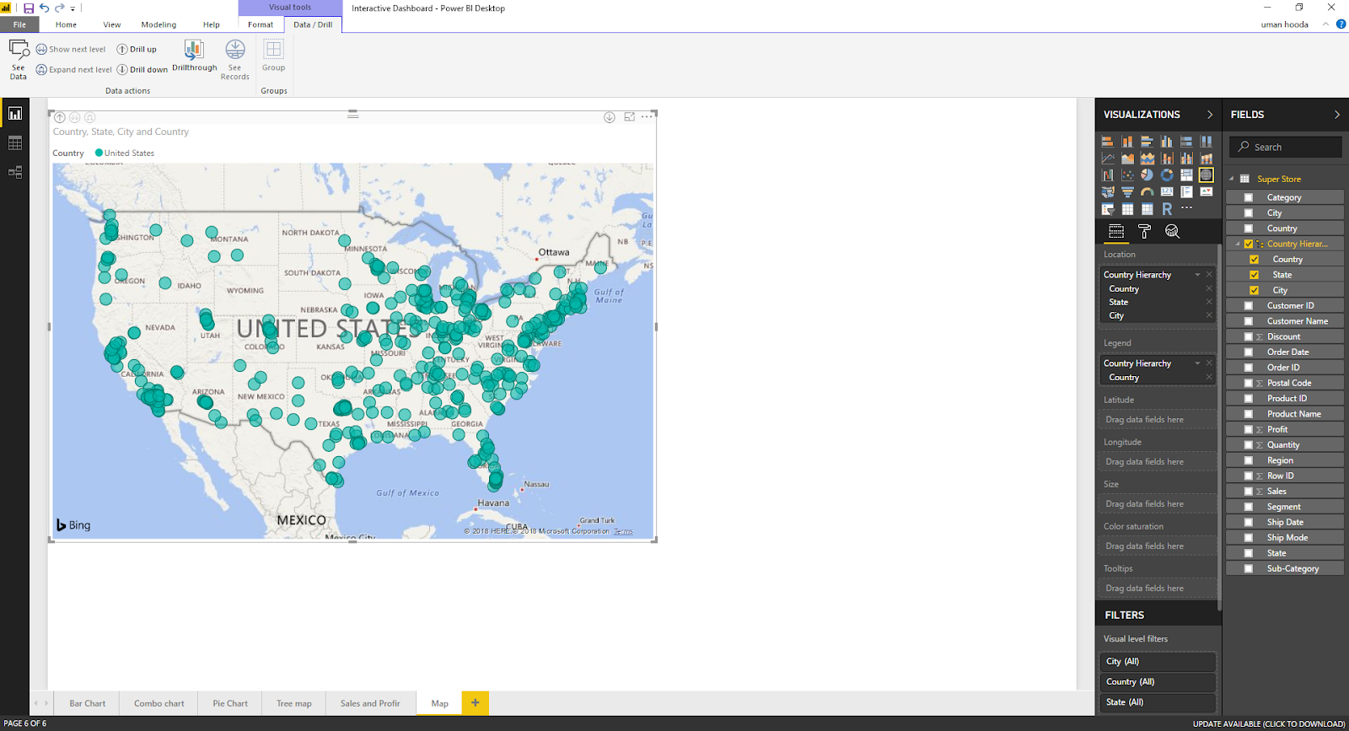This screenshot has height=731, width=1349.
Task: Click update available notification in status bar
Action: (x=1268, y=723)
